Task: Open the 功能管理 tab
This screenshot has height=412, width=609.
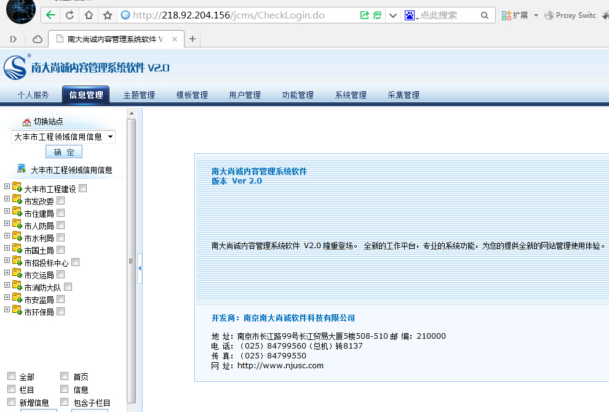Action: click(298, 95)
